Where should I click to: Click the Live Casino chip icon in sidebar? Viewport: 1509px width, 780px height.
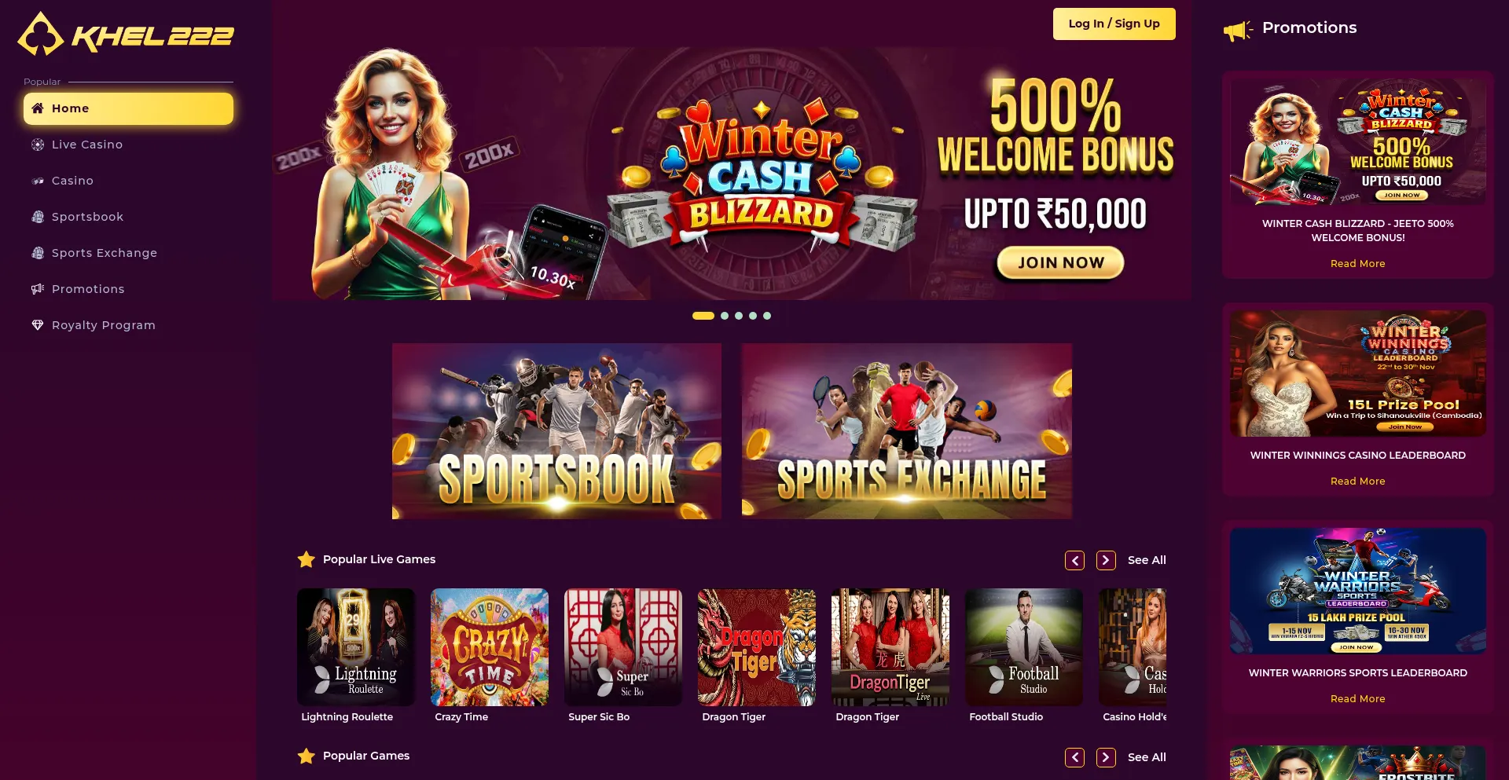38,145
